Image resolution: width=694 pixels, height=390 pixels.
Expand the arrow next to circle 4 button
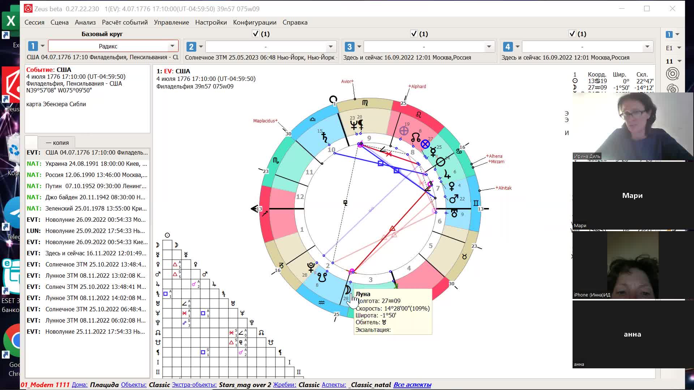[518, 47]
